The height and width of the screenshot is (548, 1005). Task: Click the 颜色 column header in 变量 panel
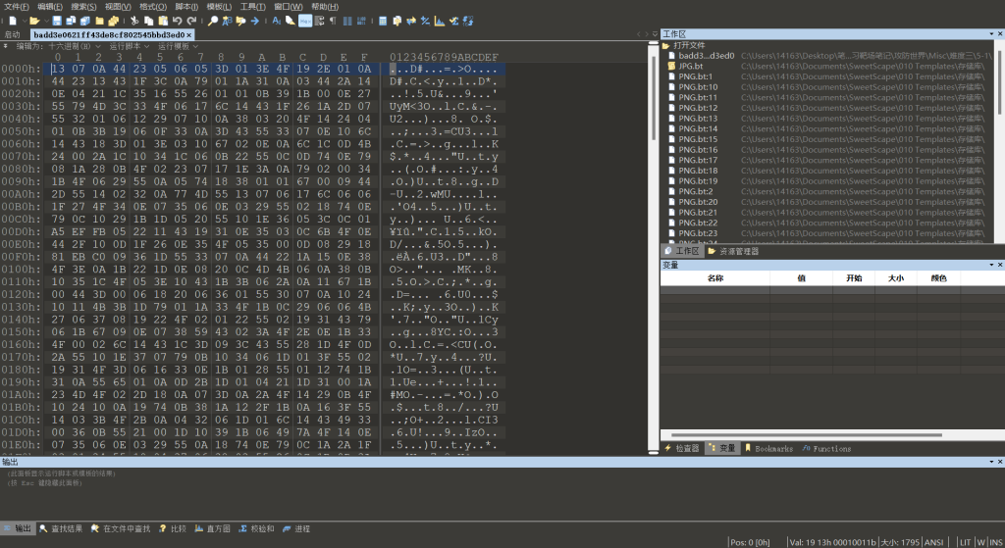[x=938, y=278]
